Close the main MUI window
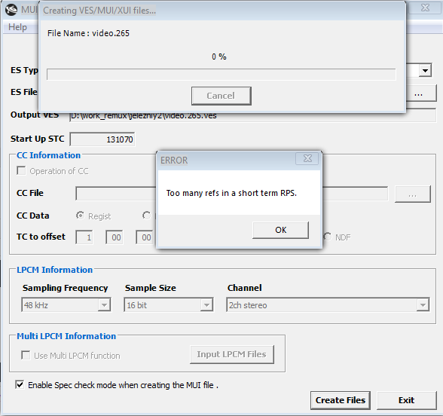The image size is (443, 416). [425, 8]
